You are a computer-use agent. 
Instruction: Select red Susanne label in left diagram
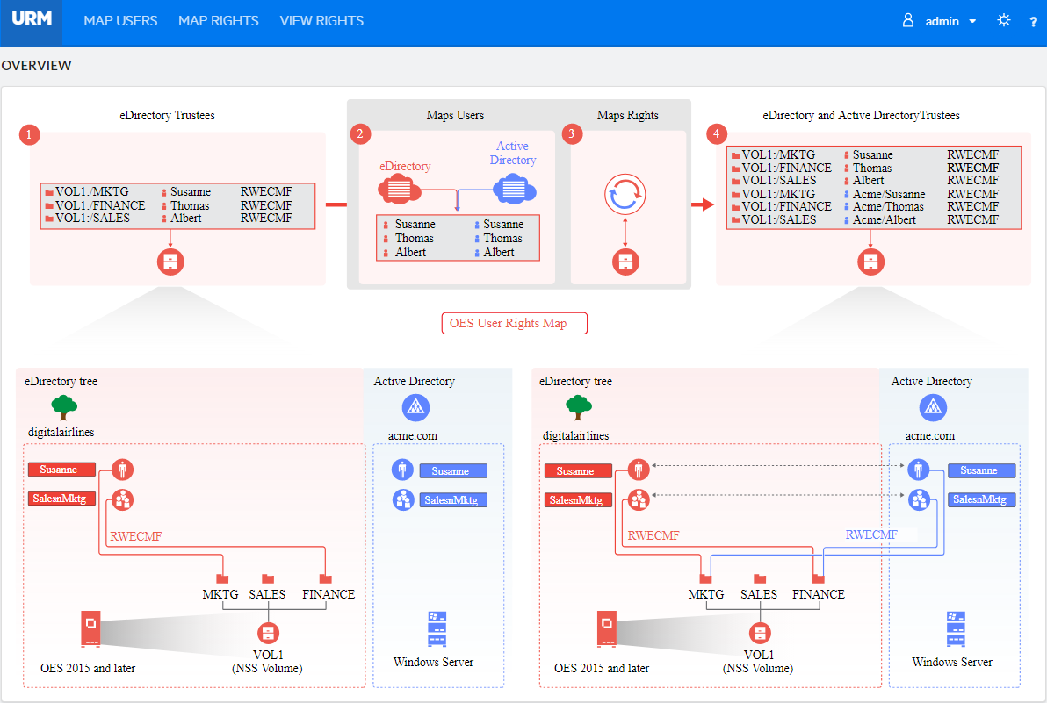[59, 470]
